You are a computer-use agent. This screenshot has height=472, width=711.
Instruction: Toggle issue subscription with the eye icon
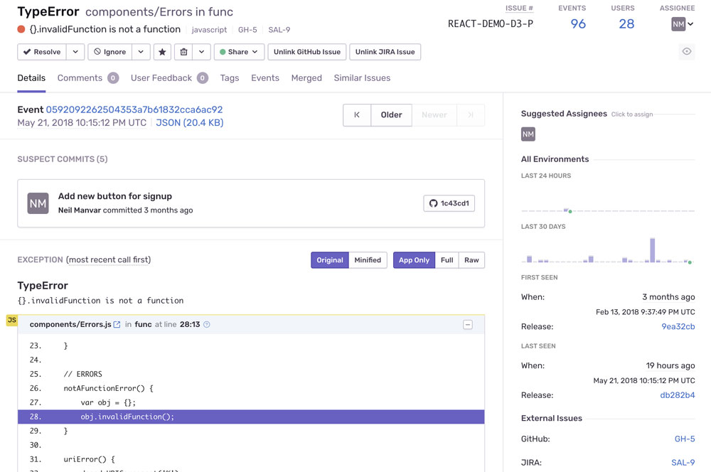click(x=687, y=51)
